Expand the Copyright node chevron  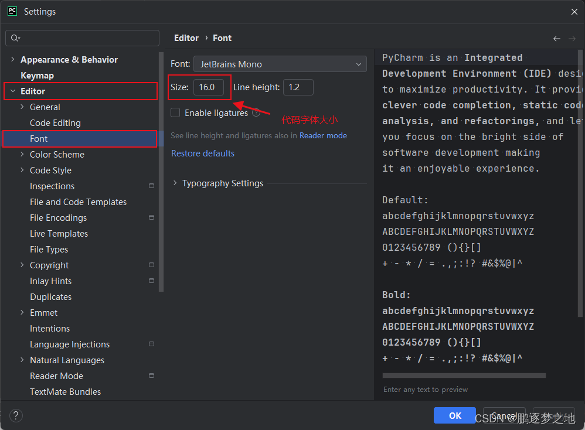click(22, 265)
